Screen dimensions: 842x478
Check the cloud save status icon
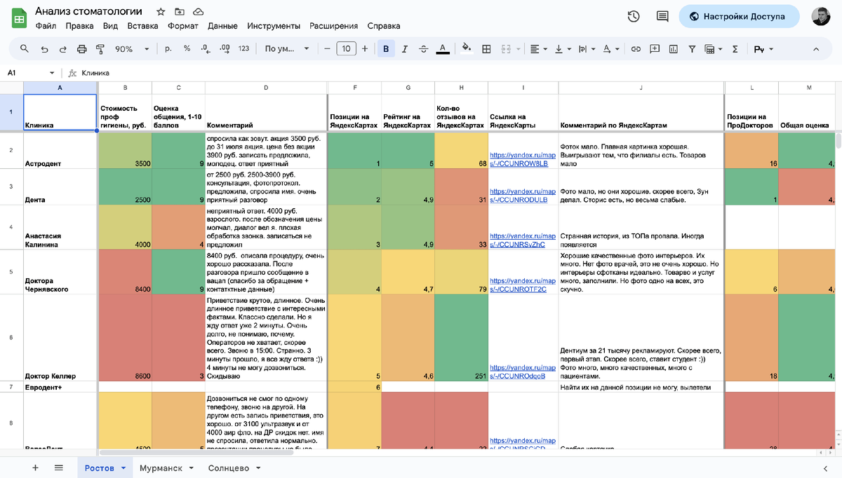click(199, 12)
